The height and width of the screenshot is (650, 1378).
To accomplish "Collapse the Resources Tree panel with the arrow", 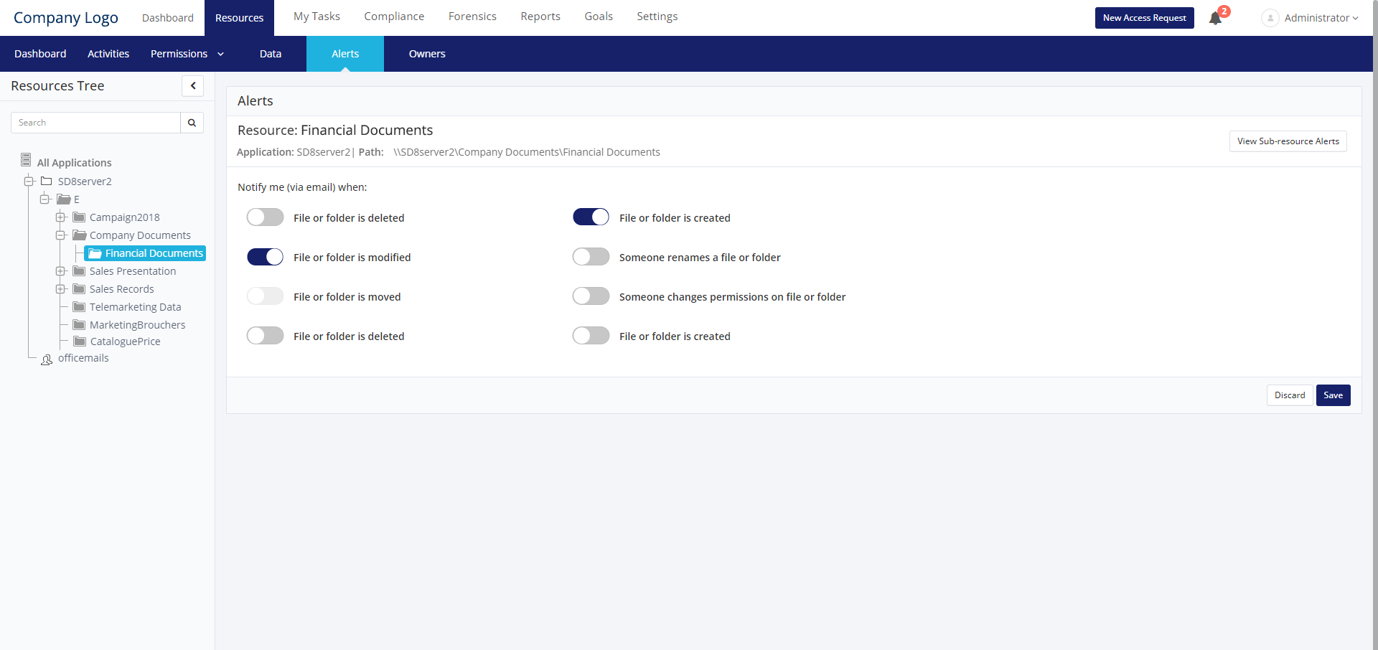I will pos(192,86).
